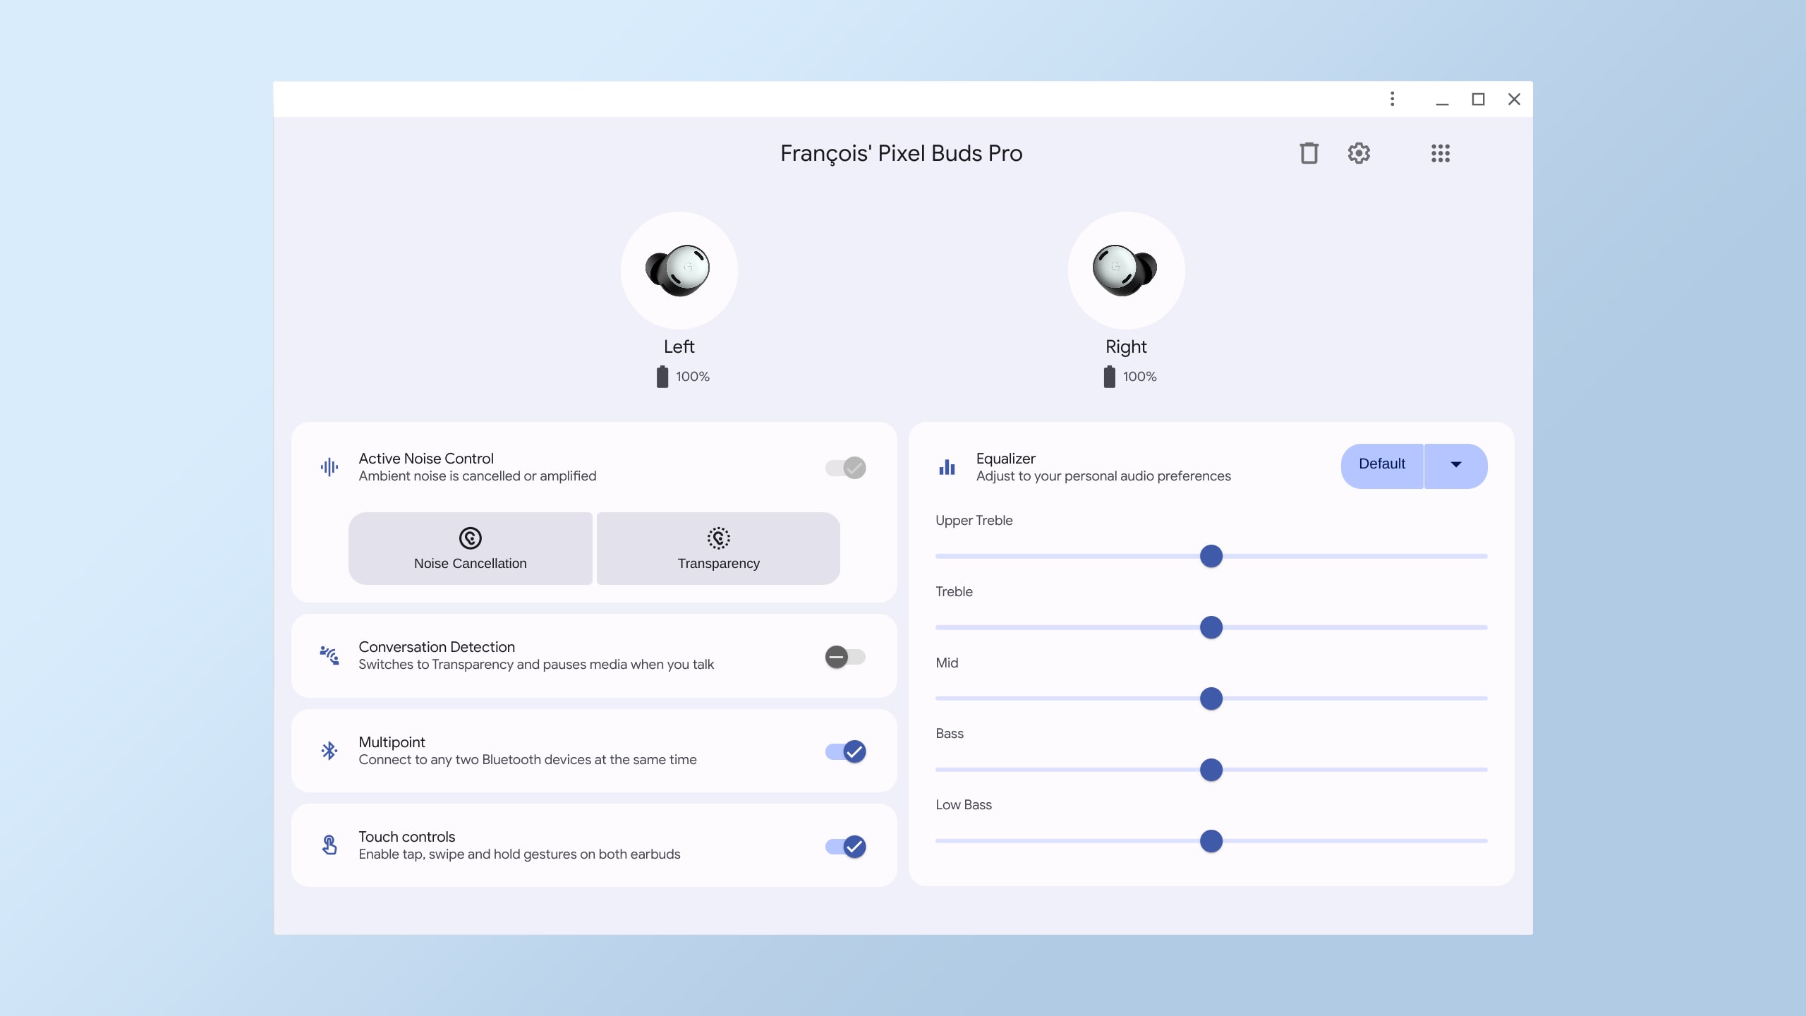Screen dimensions: 1806x1016
Task: Click the Noise Cancellation mode button
Action: pos(469,548)
